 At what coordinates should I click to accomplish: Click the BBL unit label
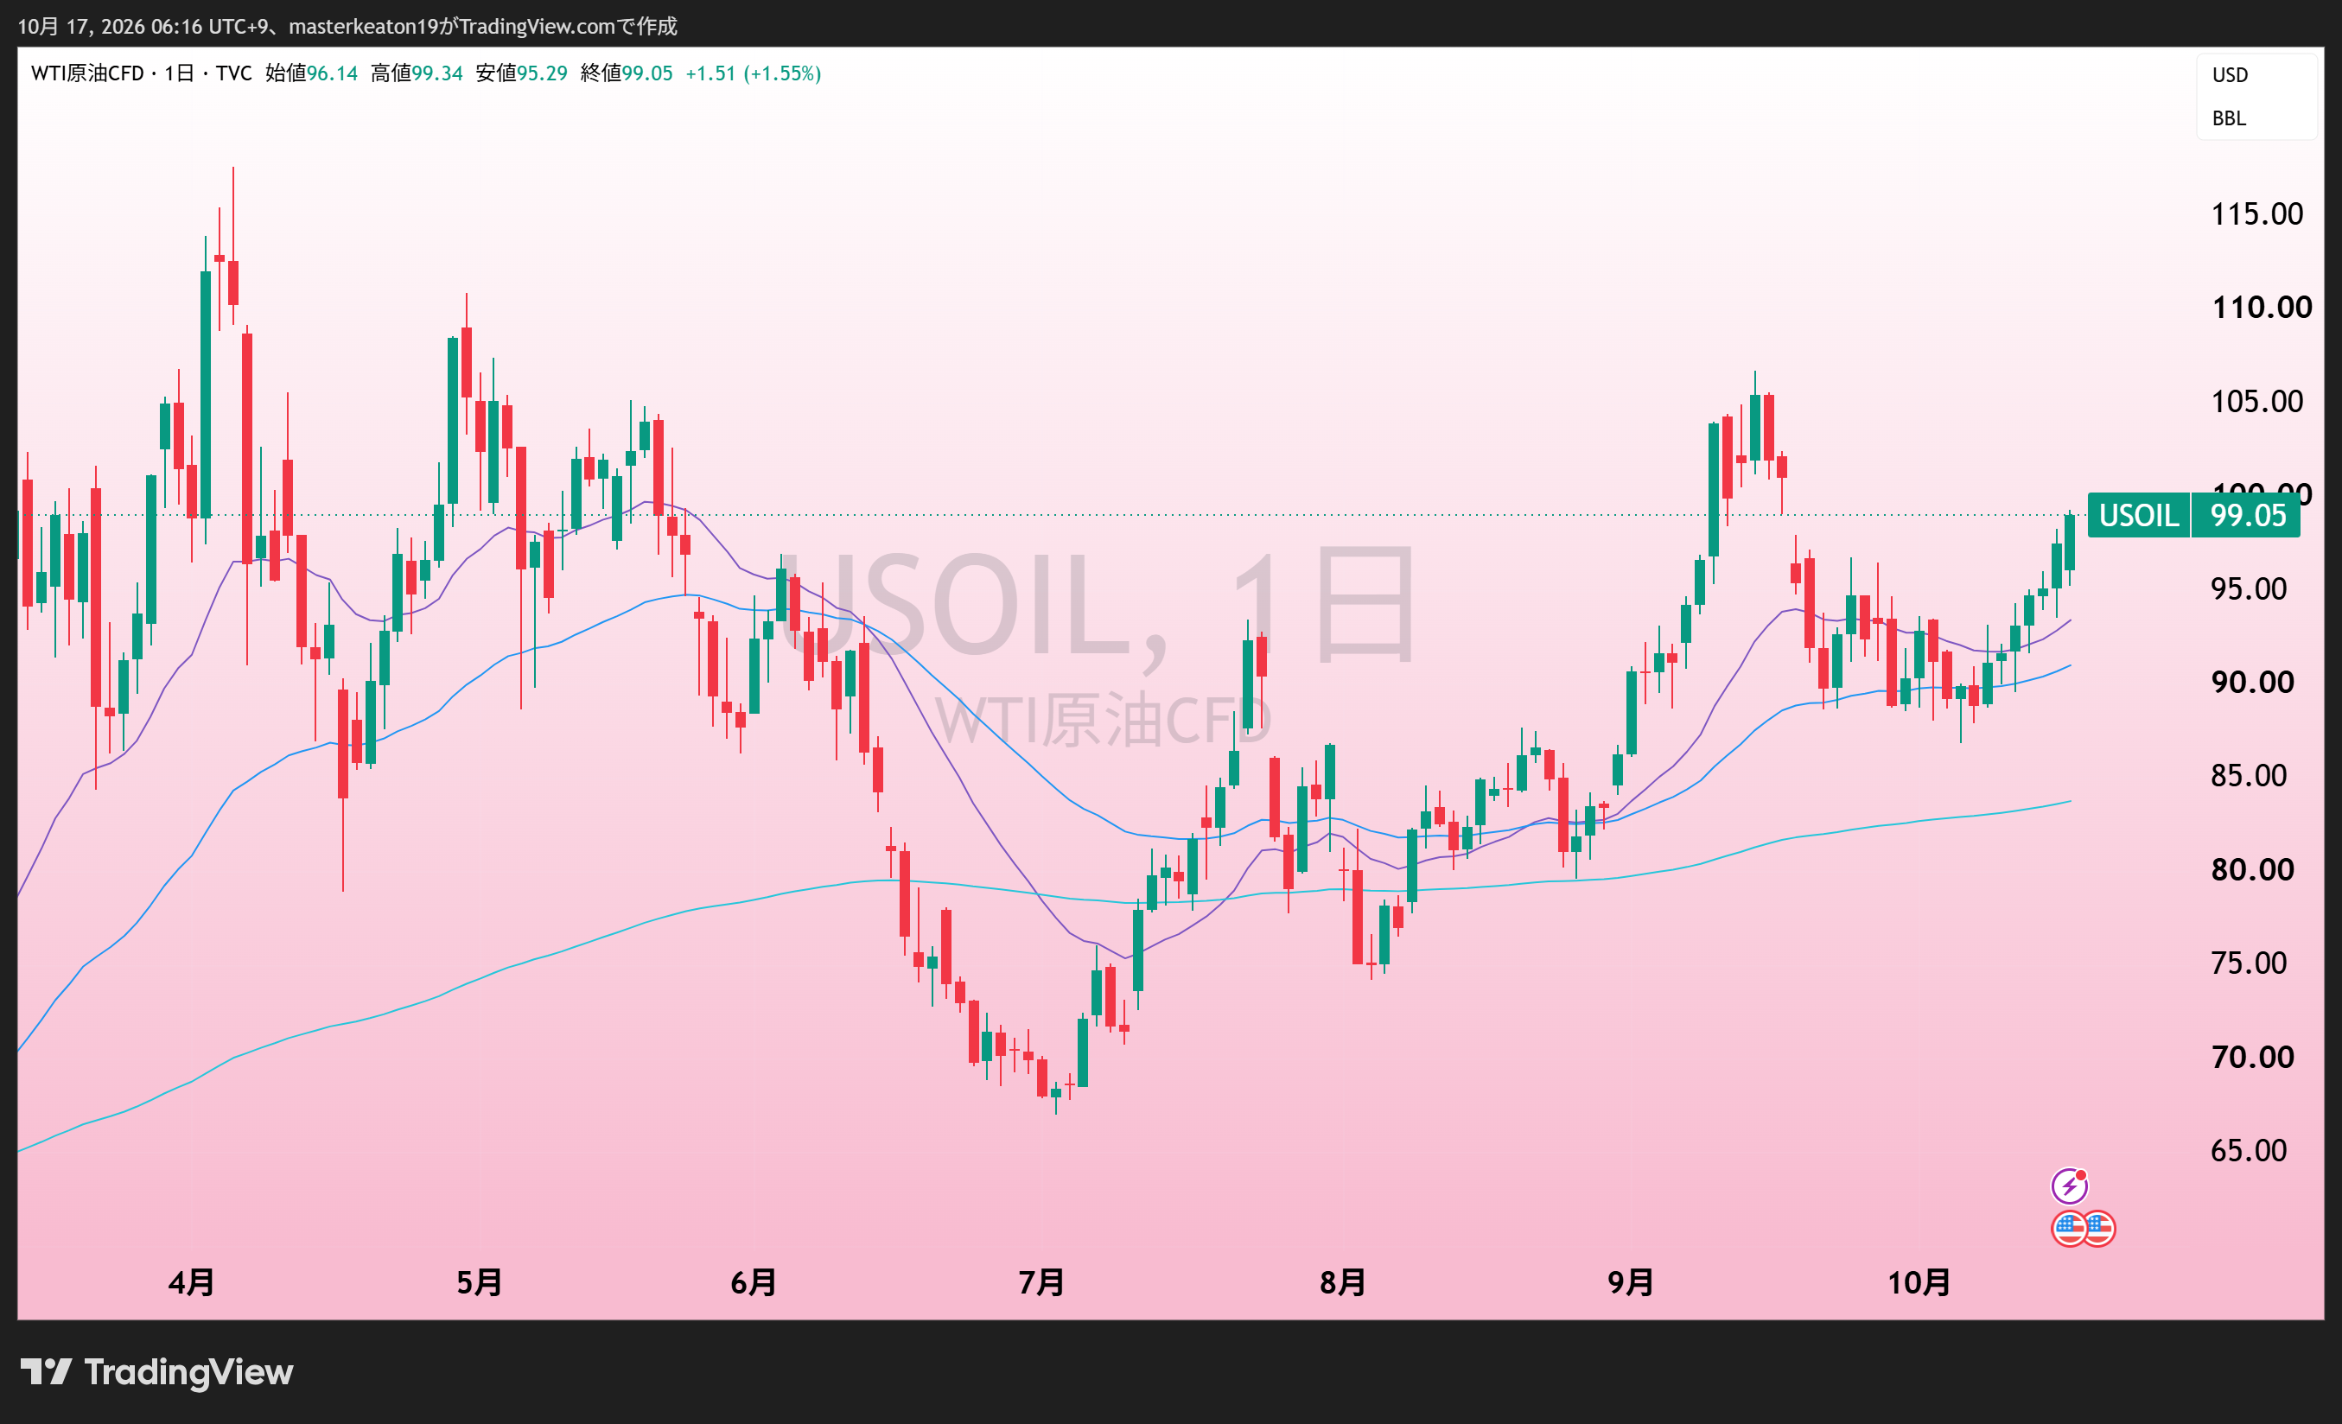click(2229, 119)
